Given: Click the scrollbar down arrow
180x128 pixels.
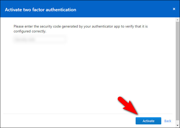Looking at the screenshot, I should pyautogui.click(x=177, y=126).
